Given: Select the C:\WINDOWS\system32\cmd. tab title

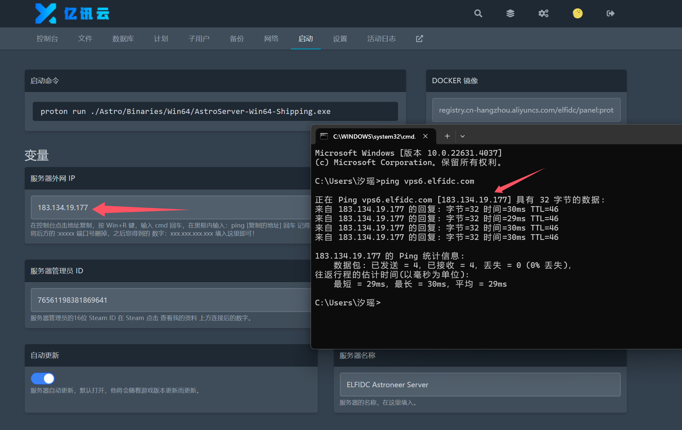Looking at the screenshot, I should (x=374, y=136).
